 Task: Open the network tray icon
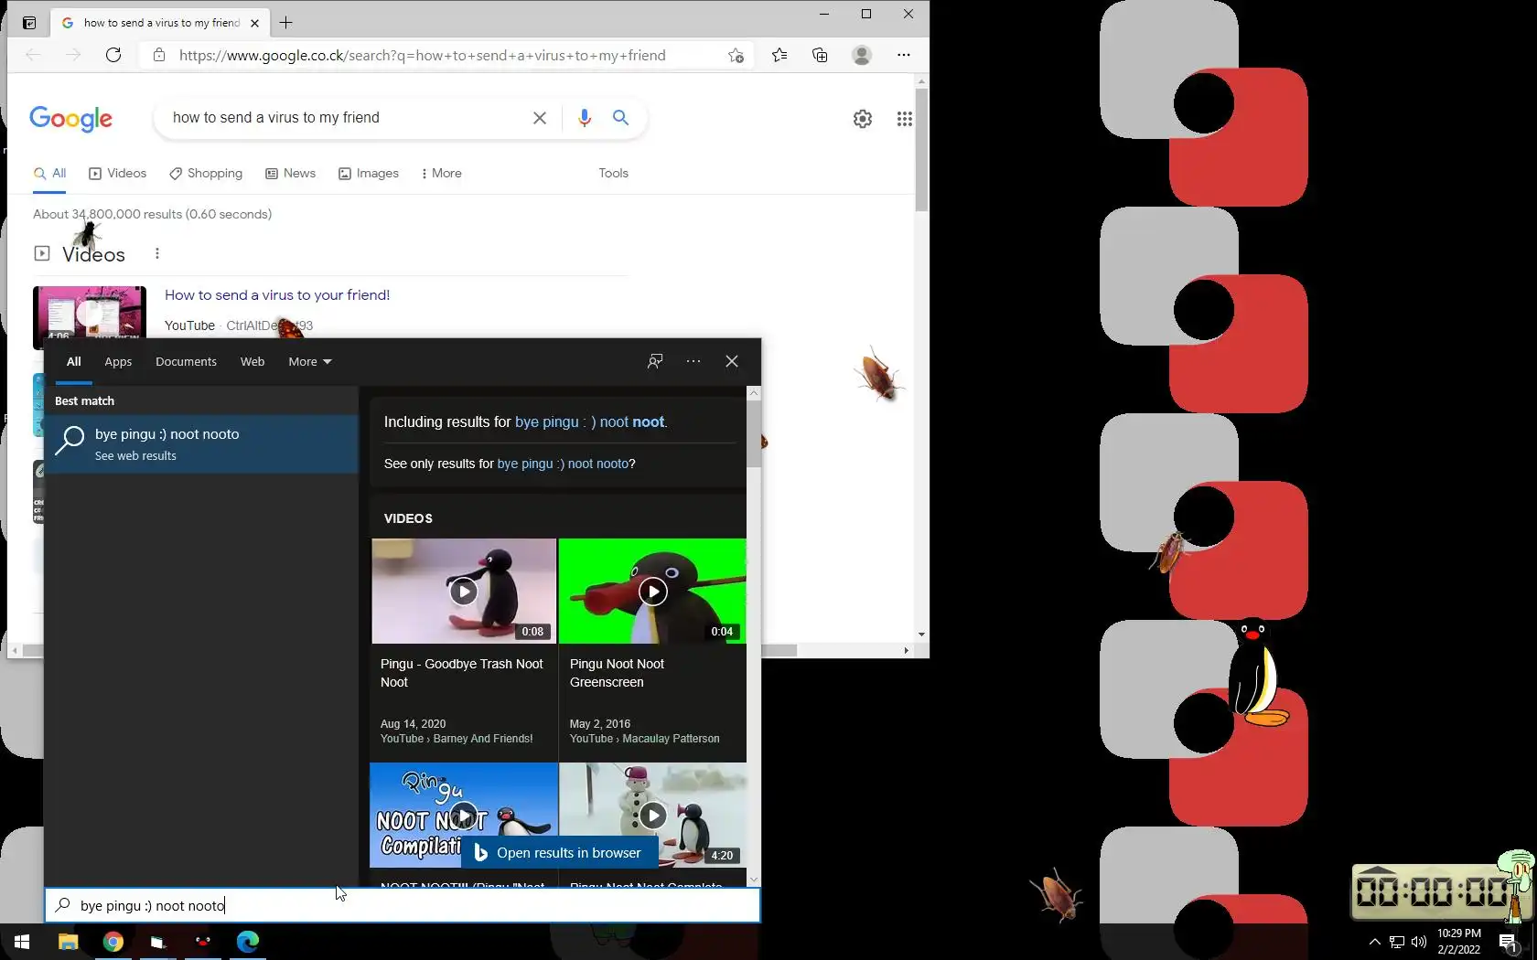[1397, 942]
